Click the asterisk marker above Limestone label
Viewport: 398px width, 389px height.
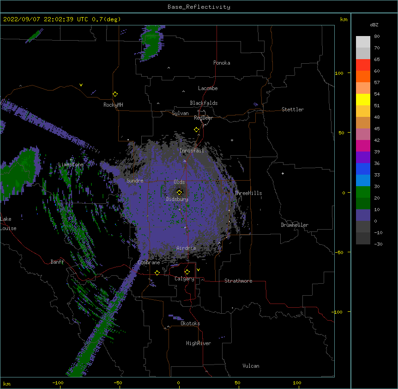[71, 160]
